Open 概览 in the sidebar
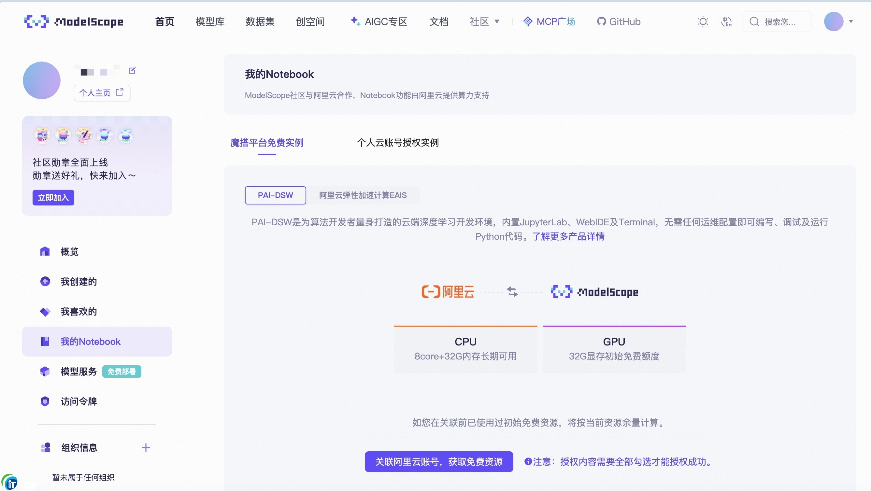Viewport: 871px width, 491px height. click(x=97, y=251)
